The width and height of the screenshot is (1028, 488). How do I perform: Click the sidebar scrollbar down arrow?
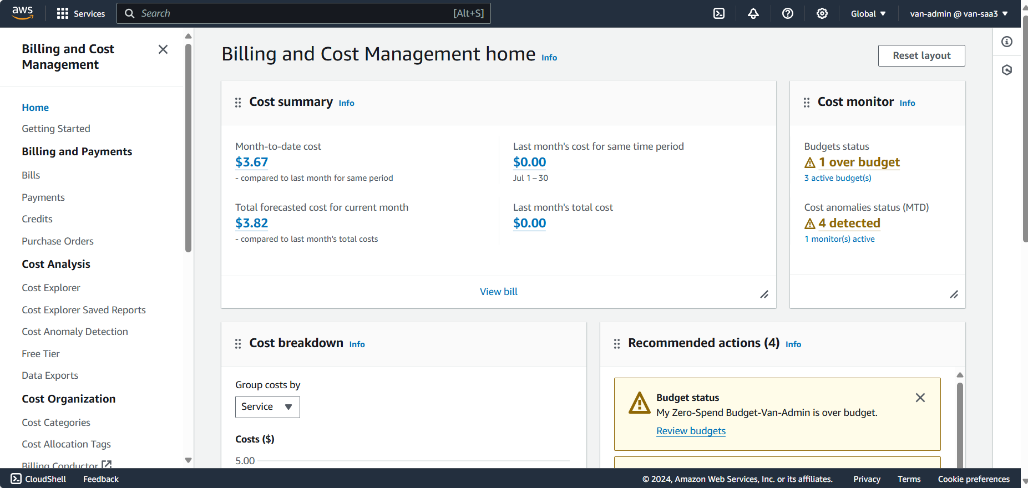tap(188, 460)
